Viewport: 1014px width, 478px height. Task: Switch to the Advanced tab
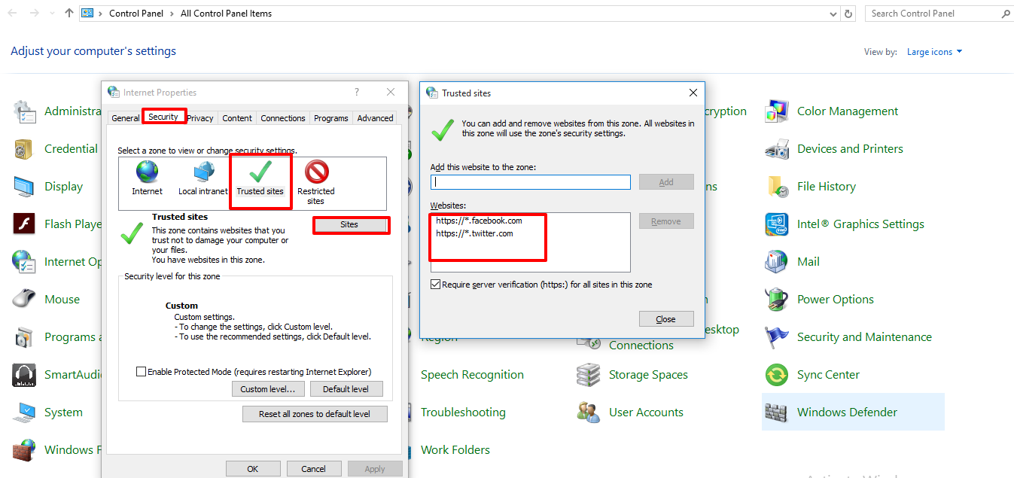[x=375, y=118]
